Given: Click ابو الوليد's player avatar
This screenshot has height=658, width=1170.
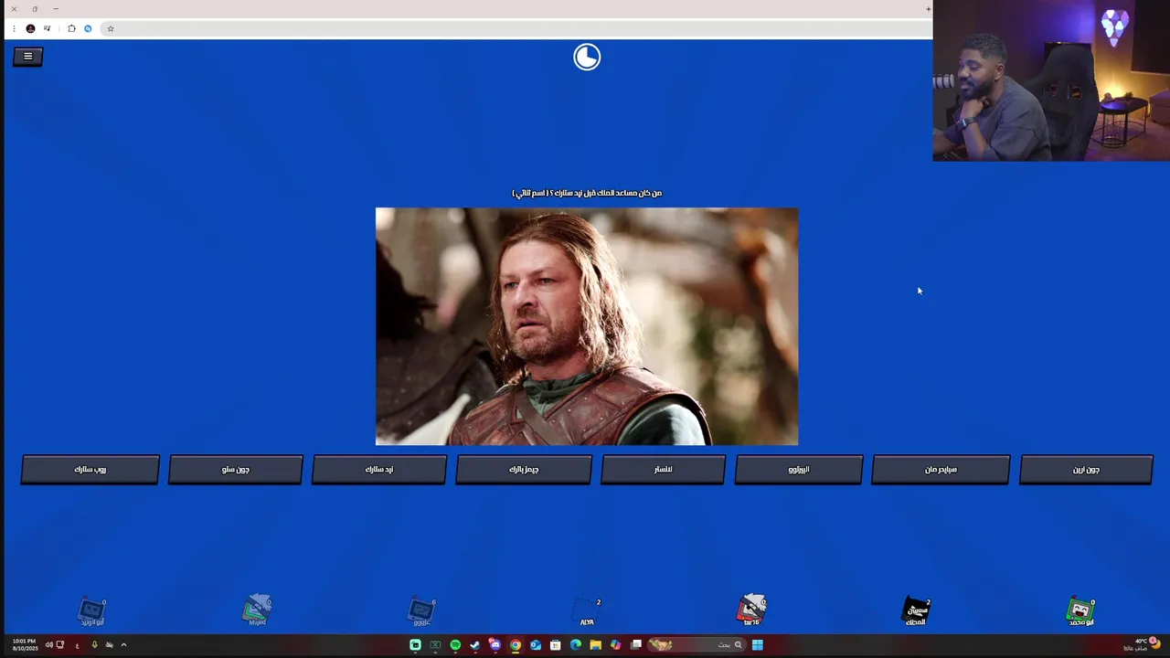Looking at the screenshot, I should coord(92,610).
